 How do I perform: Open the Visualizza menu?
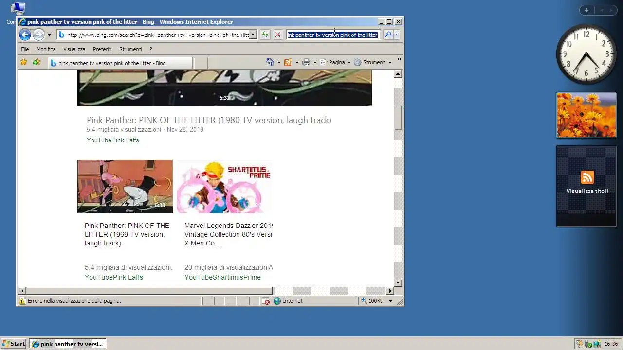pos(74,49)
